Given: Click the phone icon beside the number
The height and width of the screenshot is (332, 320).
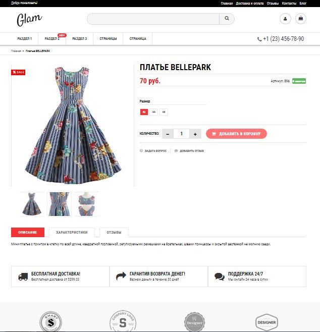Looking at the screenshot, I should click(259, 39).
